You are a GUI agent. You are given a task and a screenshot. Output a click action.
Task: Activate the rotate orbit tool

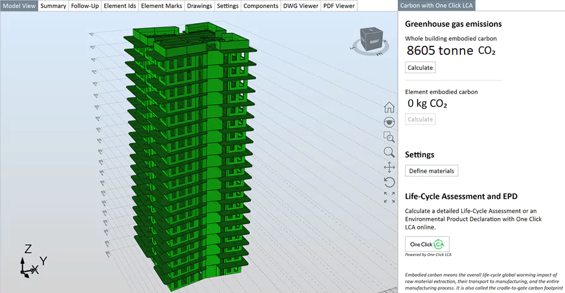(389, 182)
